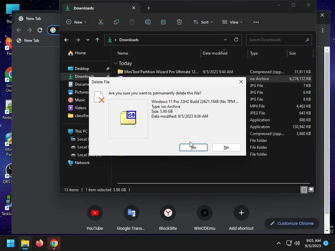Select Network in navigation pane
This screenshot has height=251, width=335.
click(x=79, y=163)
